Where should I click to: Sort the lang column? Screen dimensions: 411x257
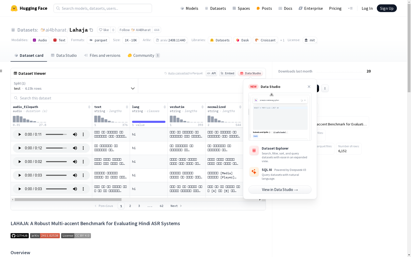tap(165, 107)
